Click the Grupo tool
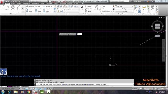This screenshot has width=168, height=94. [x=136, y=8]
